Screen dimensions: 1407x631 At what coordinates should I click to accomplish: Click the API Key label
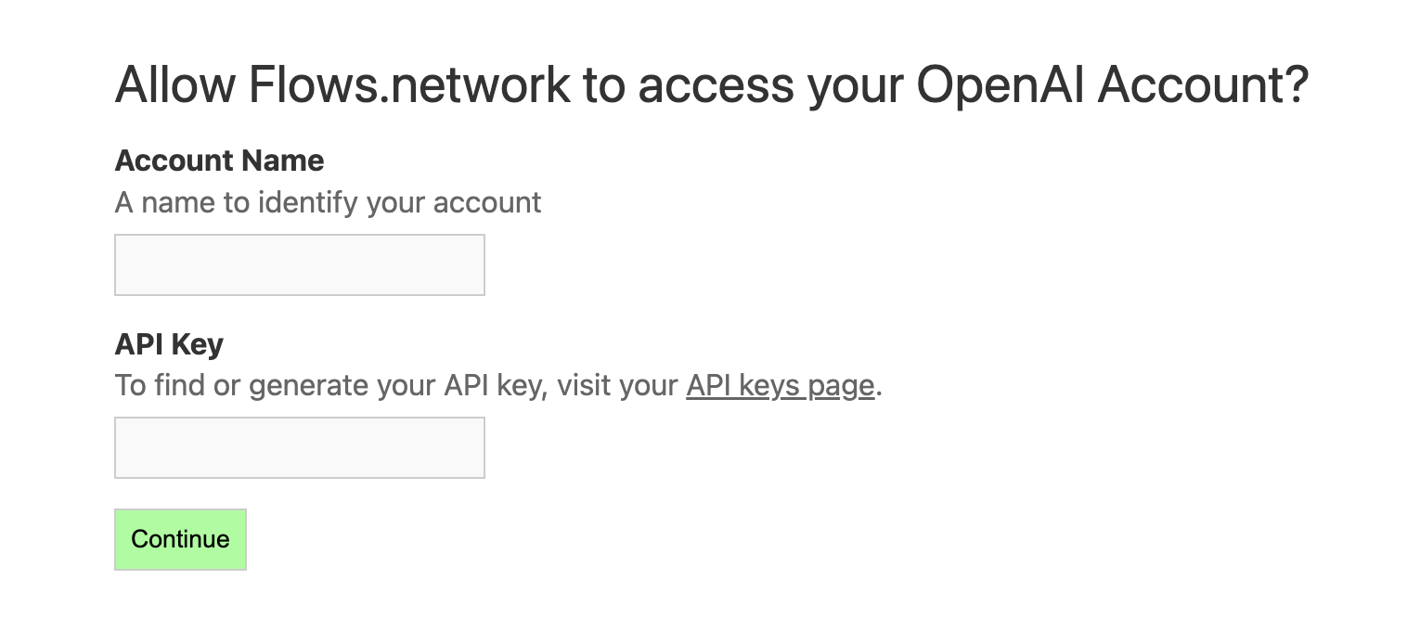tap(169, 344)
